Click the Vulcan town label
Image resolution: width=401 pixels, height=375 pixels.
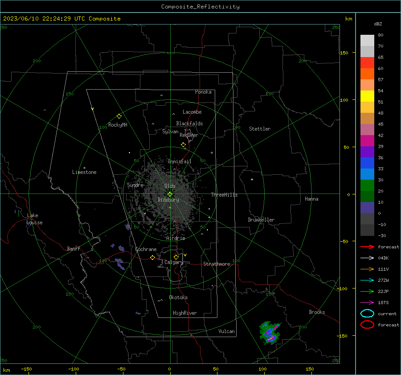226,331
